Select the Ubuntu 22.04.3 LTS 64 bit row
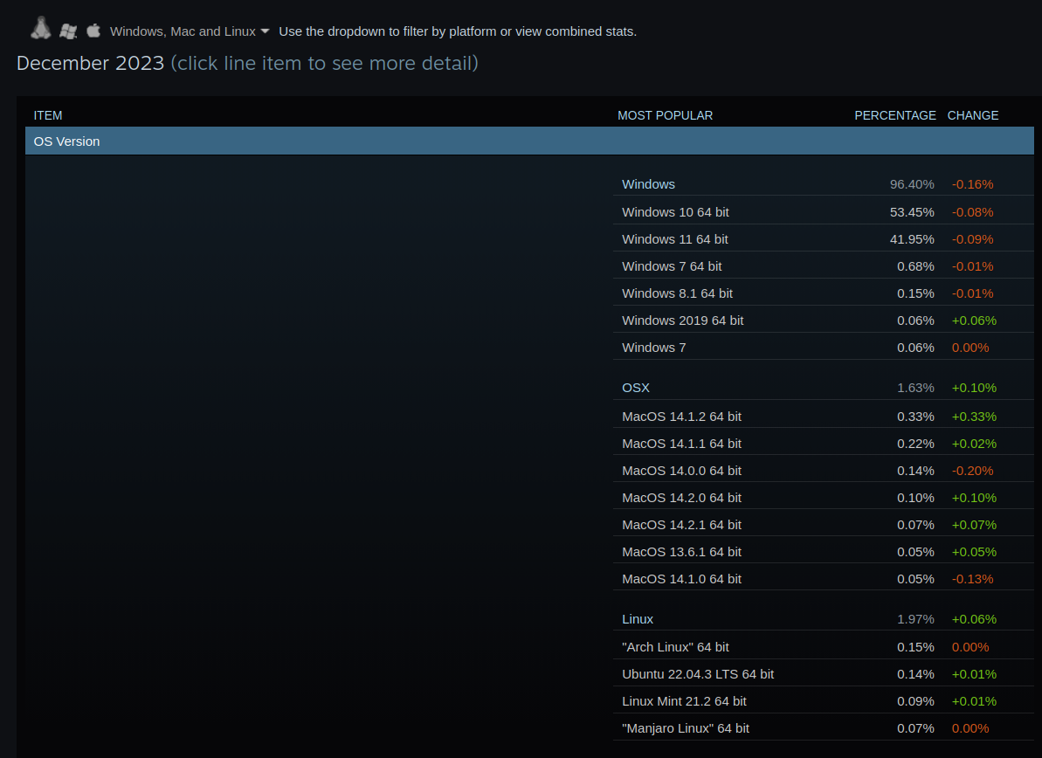Viewport: 1042px width, 758px height. [824, 673]
